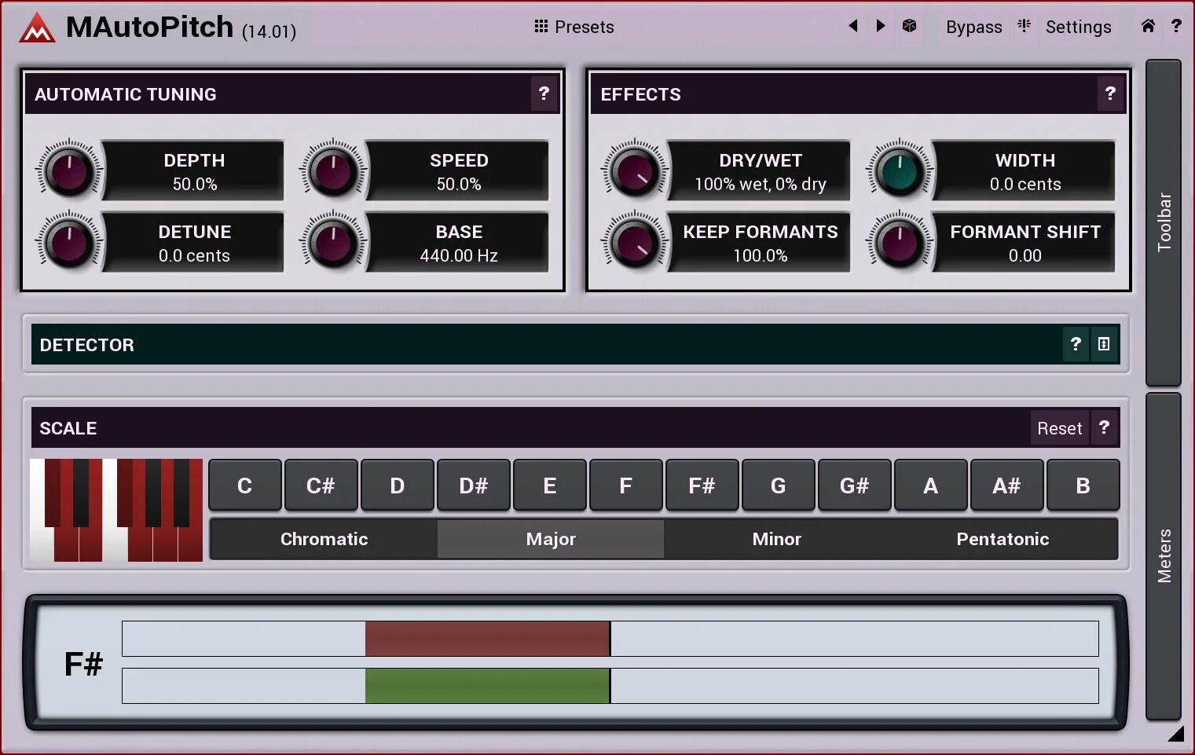1195x755 pixels.
Task: Select the Chromatic scale
Action: pos(324,539)
